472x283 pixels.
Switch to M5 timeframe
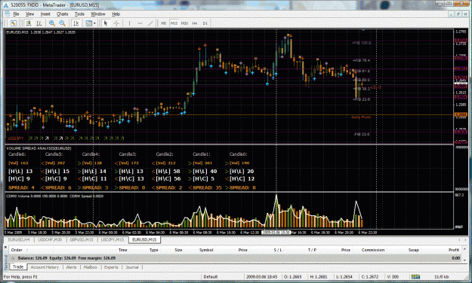click(163, 23)
